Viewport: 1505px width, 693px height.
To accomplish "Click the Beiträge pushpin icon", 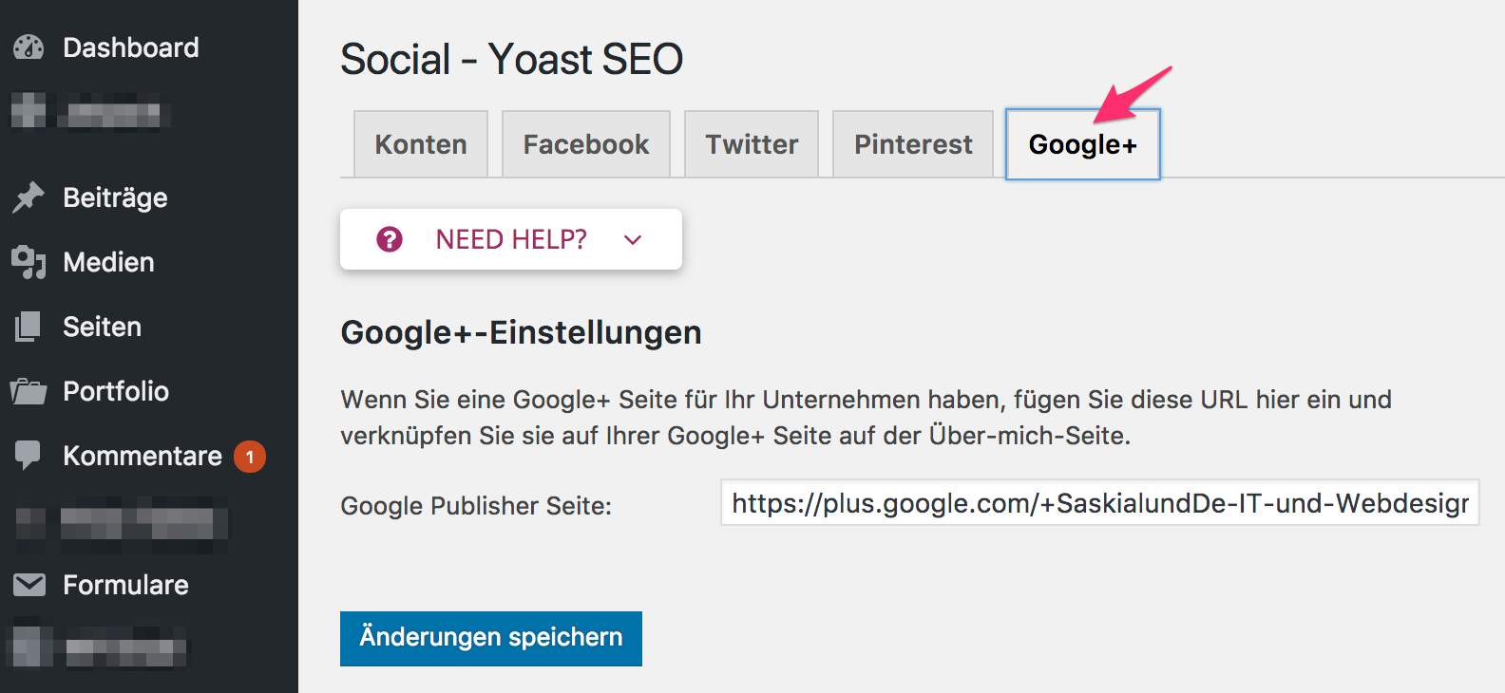I will 29,197.
